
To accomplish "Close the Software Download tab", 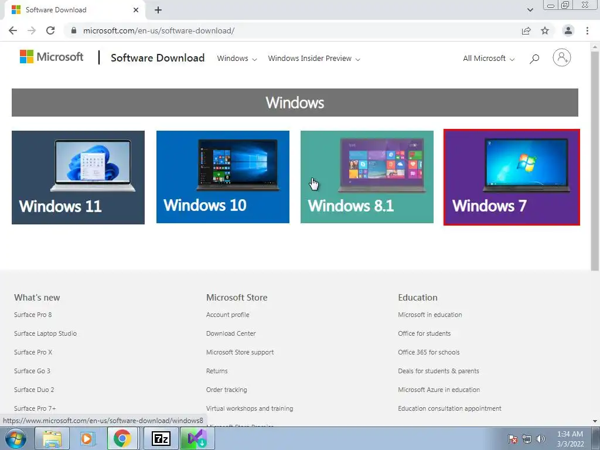I will [x=136, y=10].
